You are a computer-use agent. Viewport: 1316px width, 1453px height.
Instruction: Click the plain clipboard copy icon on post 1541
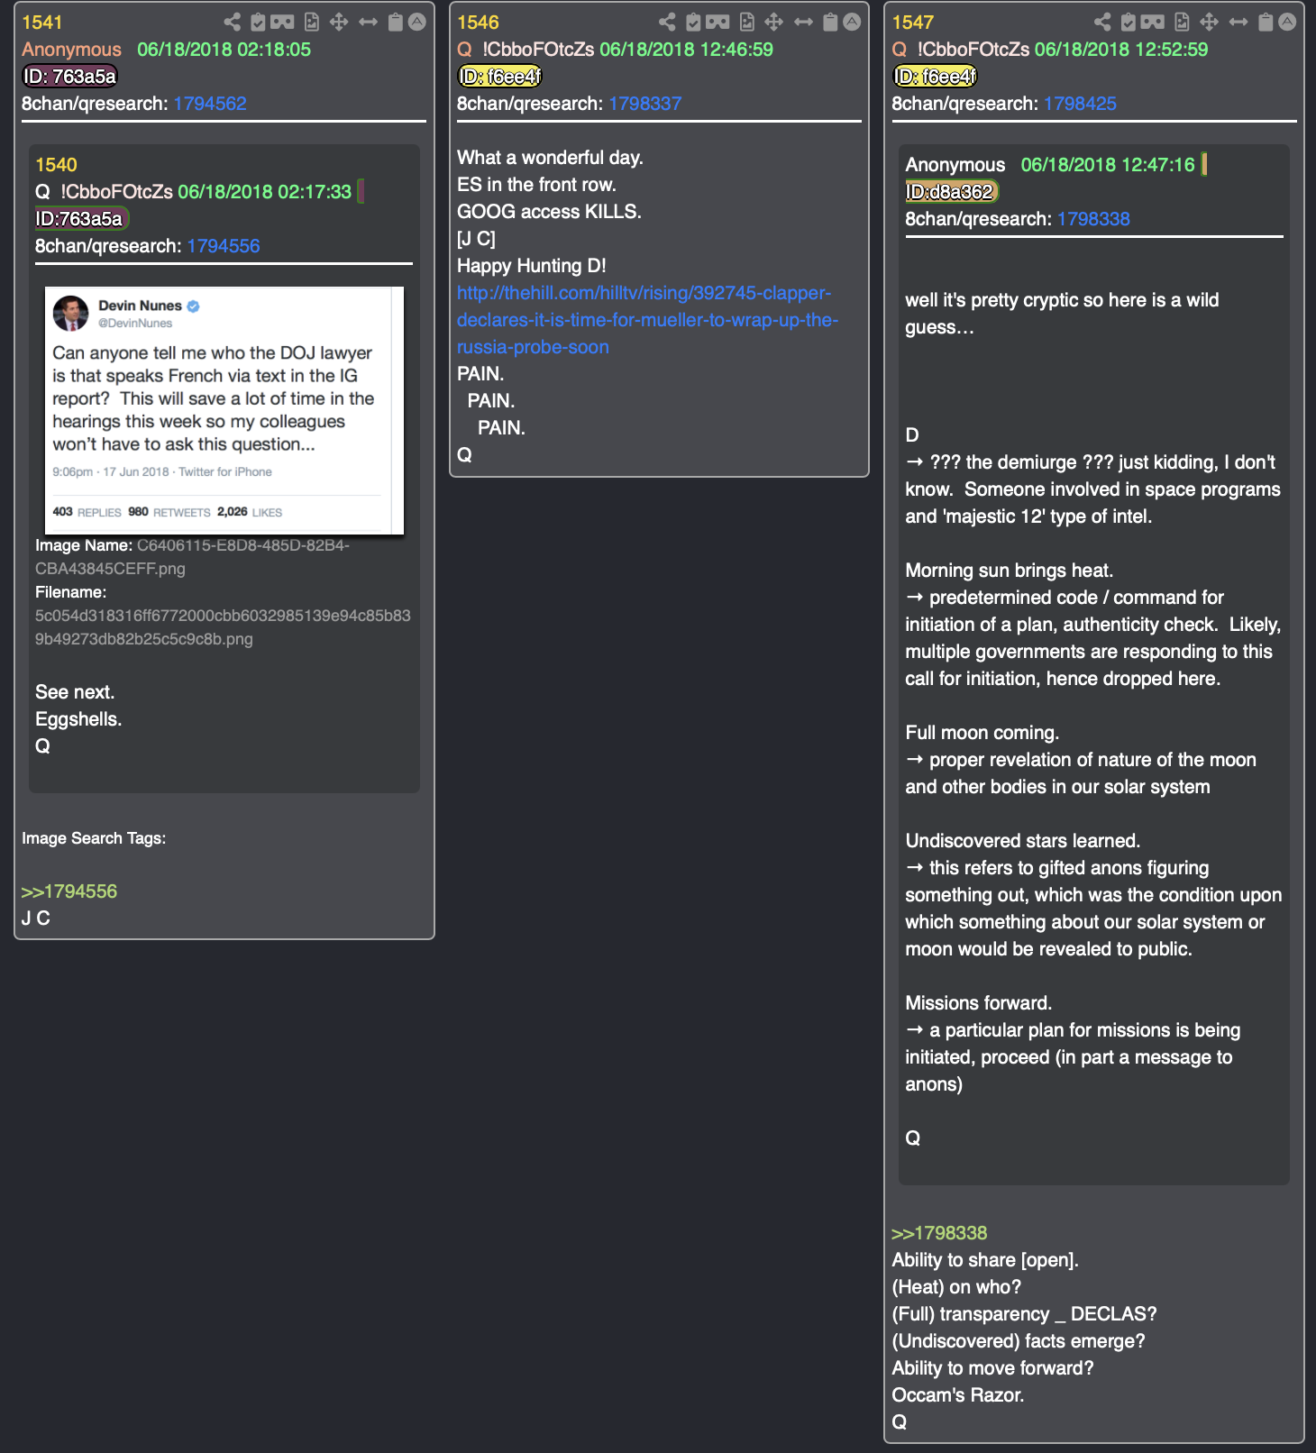click(395, 22)
